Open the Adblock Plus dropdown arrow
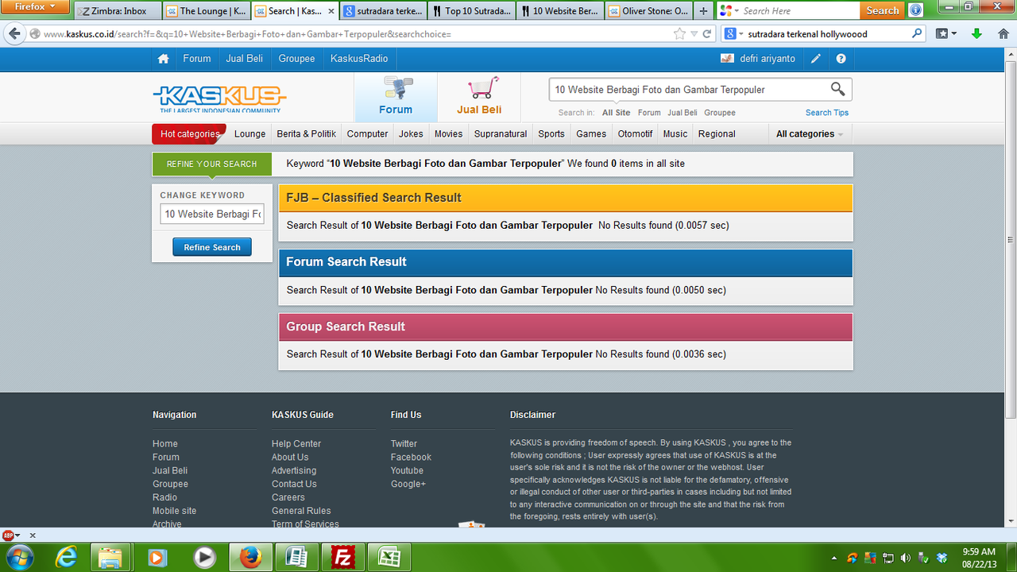This screenshot has width=1017, height=572. [17, 535]
